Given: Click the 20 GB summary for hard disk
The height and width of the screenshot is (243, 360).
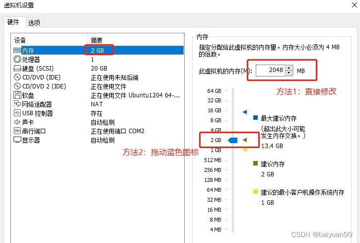Looking at the screenshot, I should pos(99,69).
